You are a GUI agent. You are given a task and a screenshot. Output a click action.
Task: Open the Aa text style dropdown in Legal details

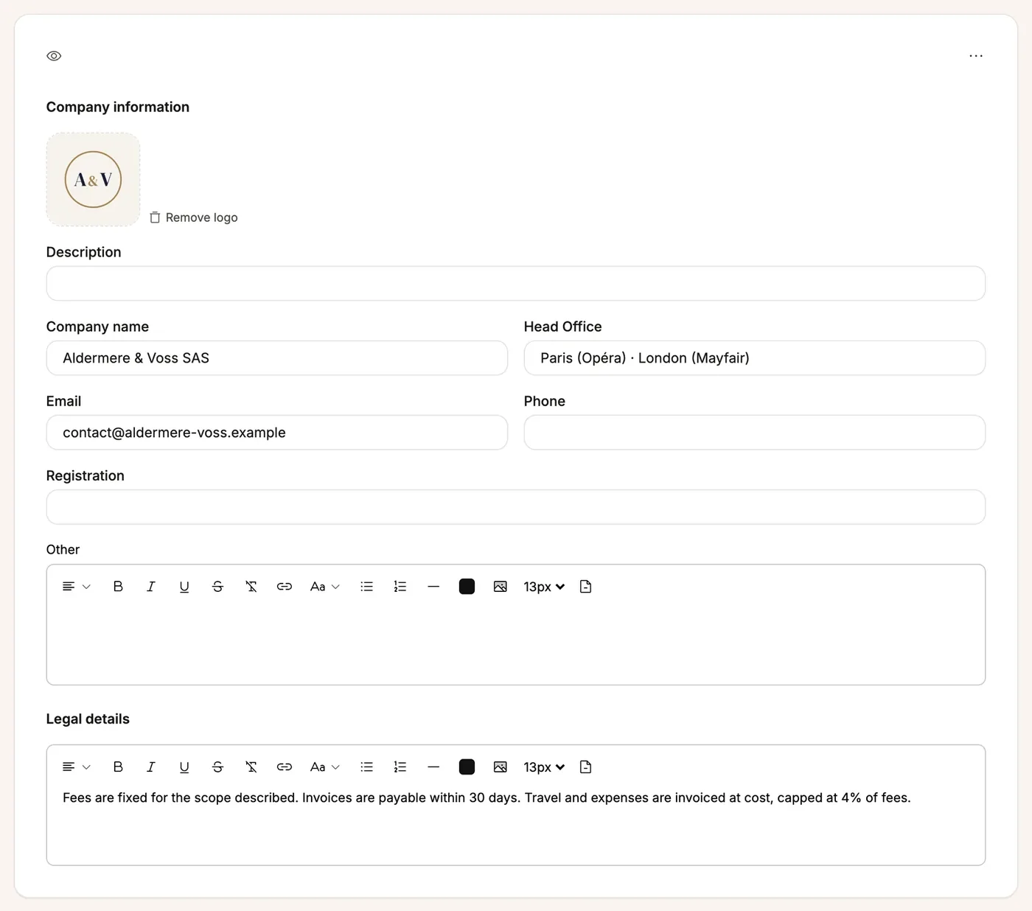[x=325, y=767]
